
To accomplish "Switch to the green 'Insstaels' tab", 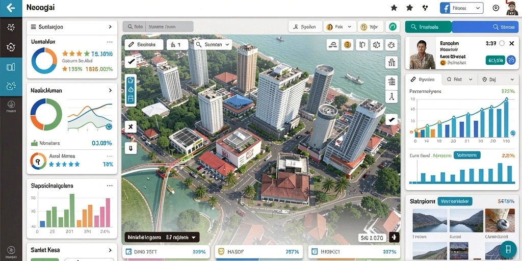I will point(428,27).
